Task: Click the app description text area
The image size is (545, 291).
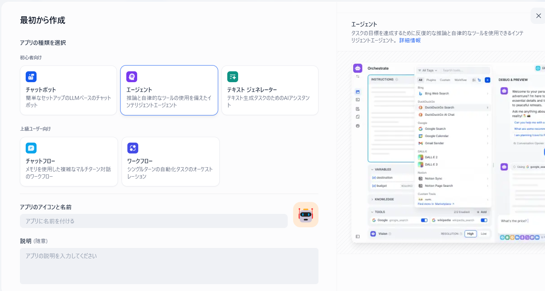Action: [x=169, y=266]
